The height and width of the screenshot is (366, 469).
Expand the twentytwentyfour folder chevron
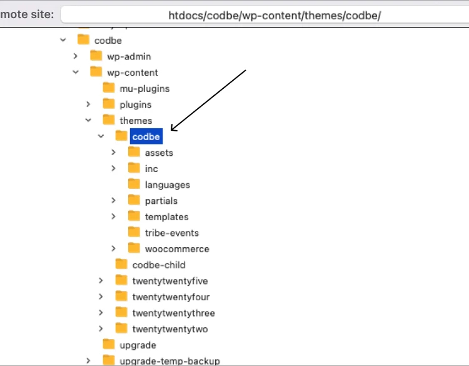click(101, 297)
